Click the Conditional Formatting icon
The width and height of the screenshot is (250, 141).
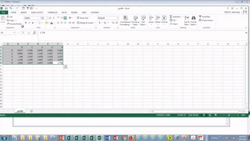(x=125, y=18)
